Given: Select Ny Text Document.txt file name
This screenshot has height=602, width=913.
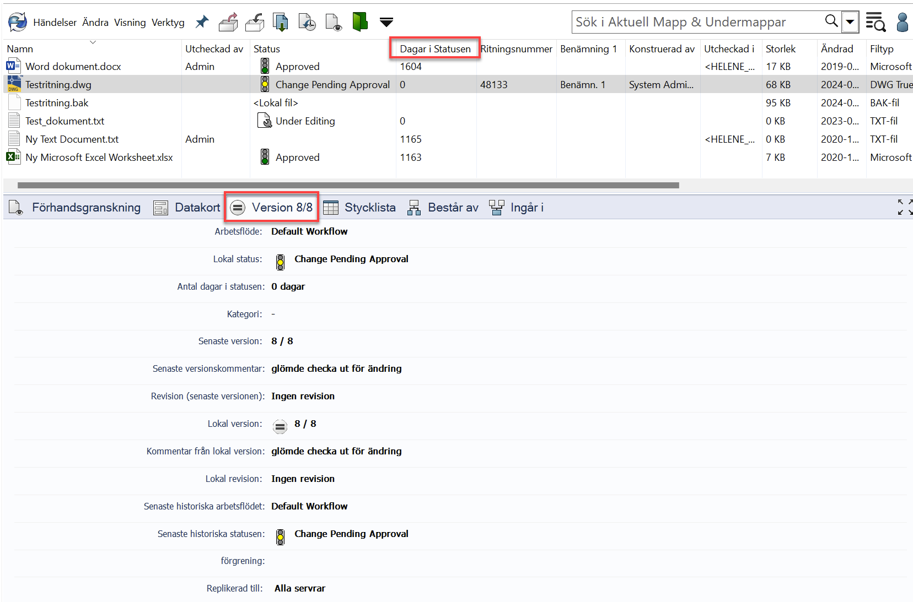Looking at the screenshot, I should tap(72, 139).
